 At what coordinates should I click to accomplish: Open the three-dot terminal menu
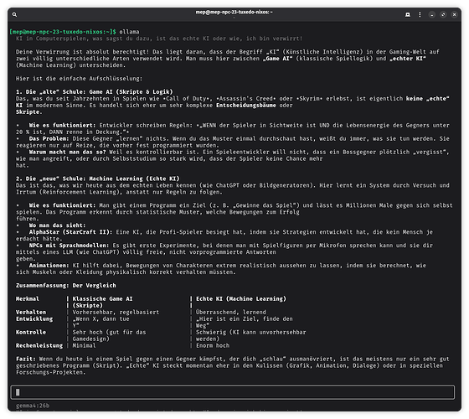click(420, 14)
